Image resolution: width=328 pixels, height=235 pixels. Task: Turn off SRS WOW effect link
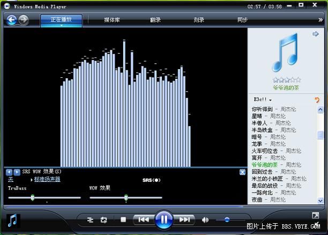point(11,179)
